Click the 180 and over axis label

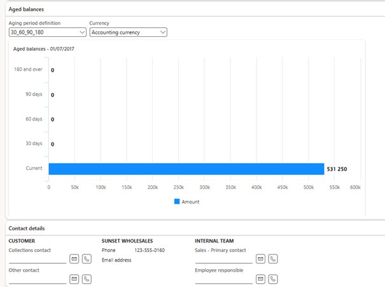pos(28,69)
